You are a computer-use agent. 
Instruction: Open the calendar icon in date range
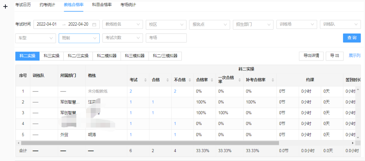click(94, 24)
